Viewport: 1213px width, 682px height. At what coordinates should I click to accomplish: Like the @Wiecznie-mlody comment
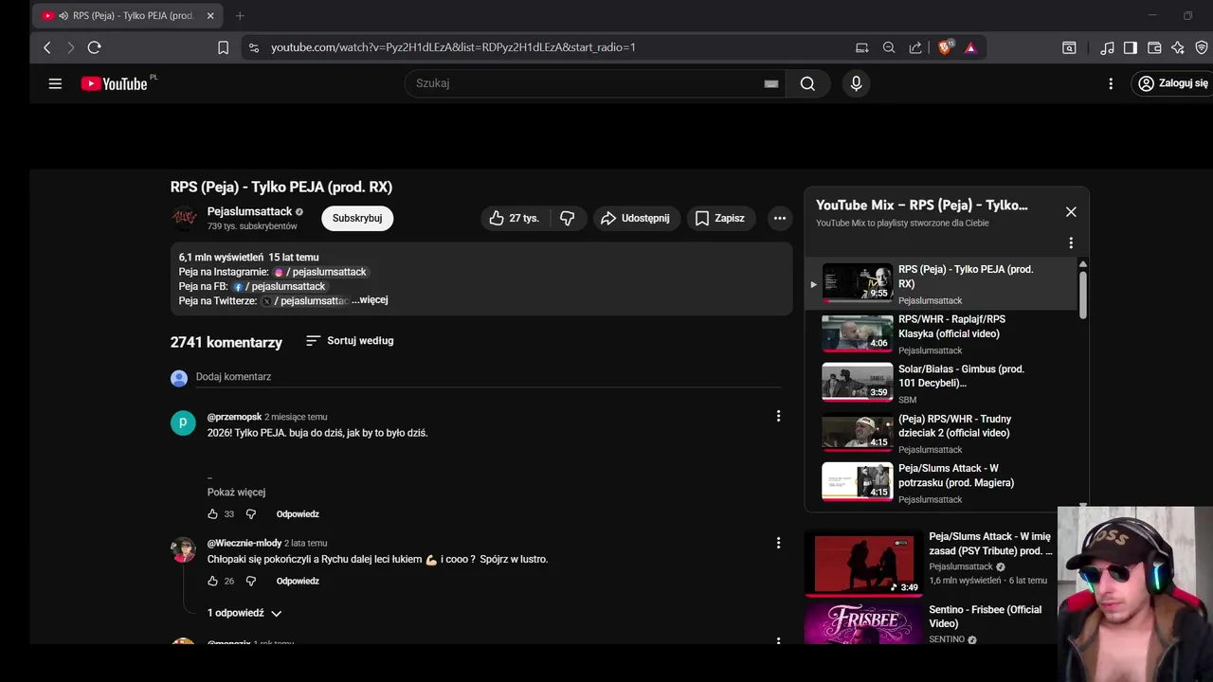coord(213,581)
